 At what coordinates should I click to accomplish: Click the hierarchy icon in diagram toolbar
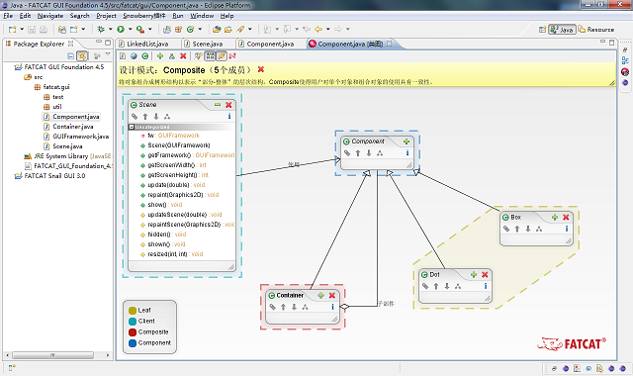pos(171,56)
